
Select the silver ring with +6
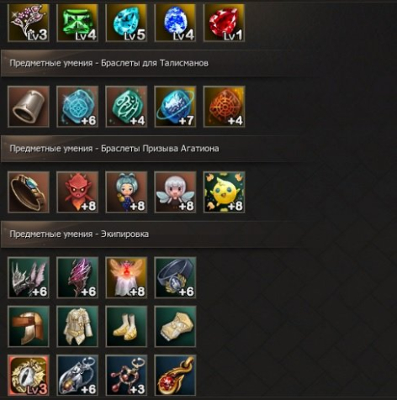coord(175,277)
